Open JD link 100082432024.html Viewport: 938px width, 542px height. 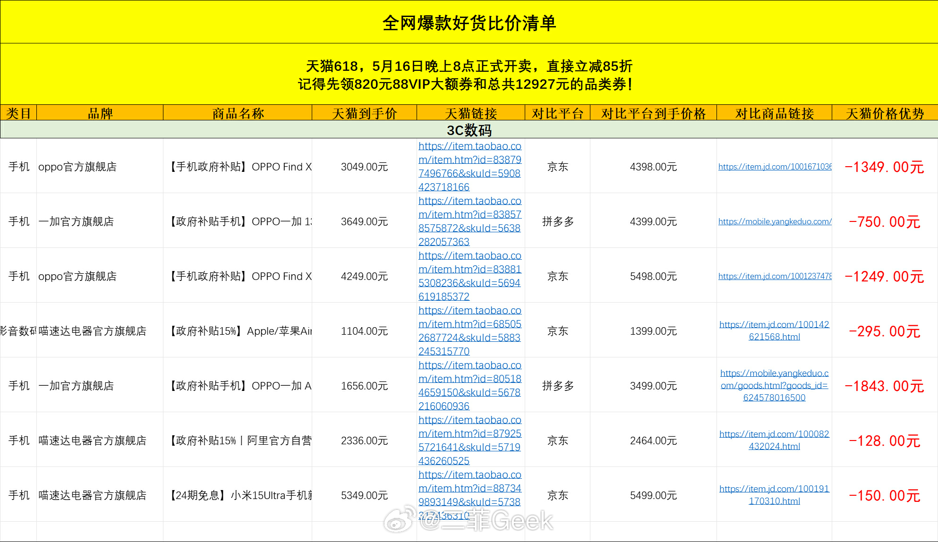[x=774, y=440]
